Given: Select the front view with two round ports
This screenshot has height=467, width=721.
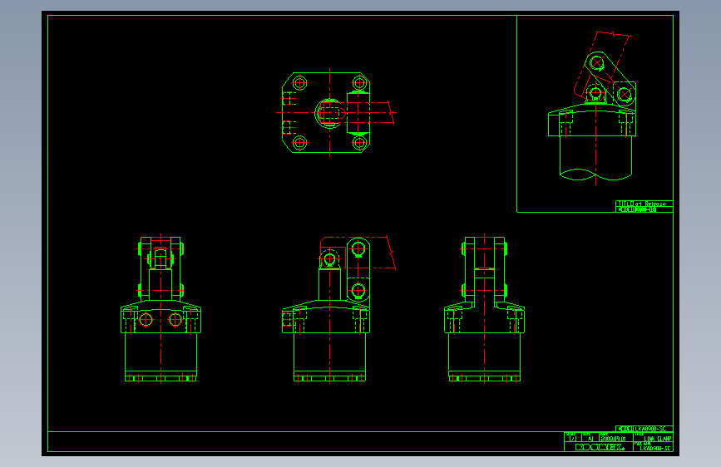Looking at the screenshot, I should click(161, 308).
